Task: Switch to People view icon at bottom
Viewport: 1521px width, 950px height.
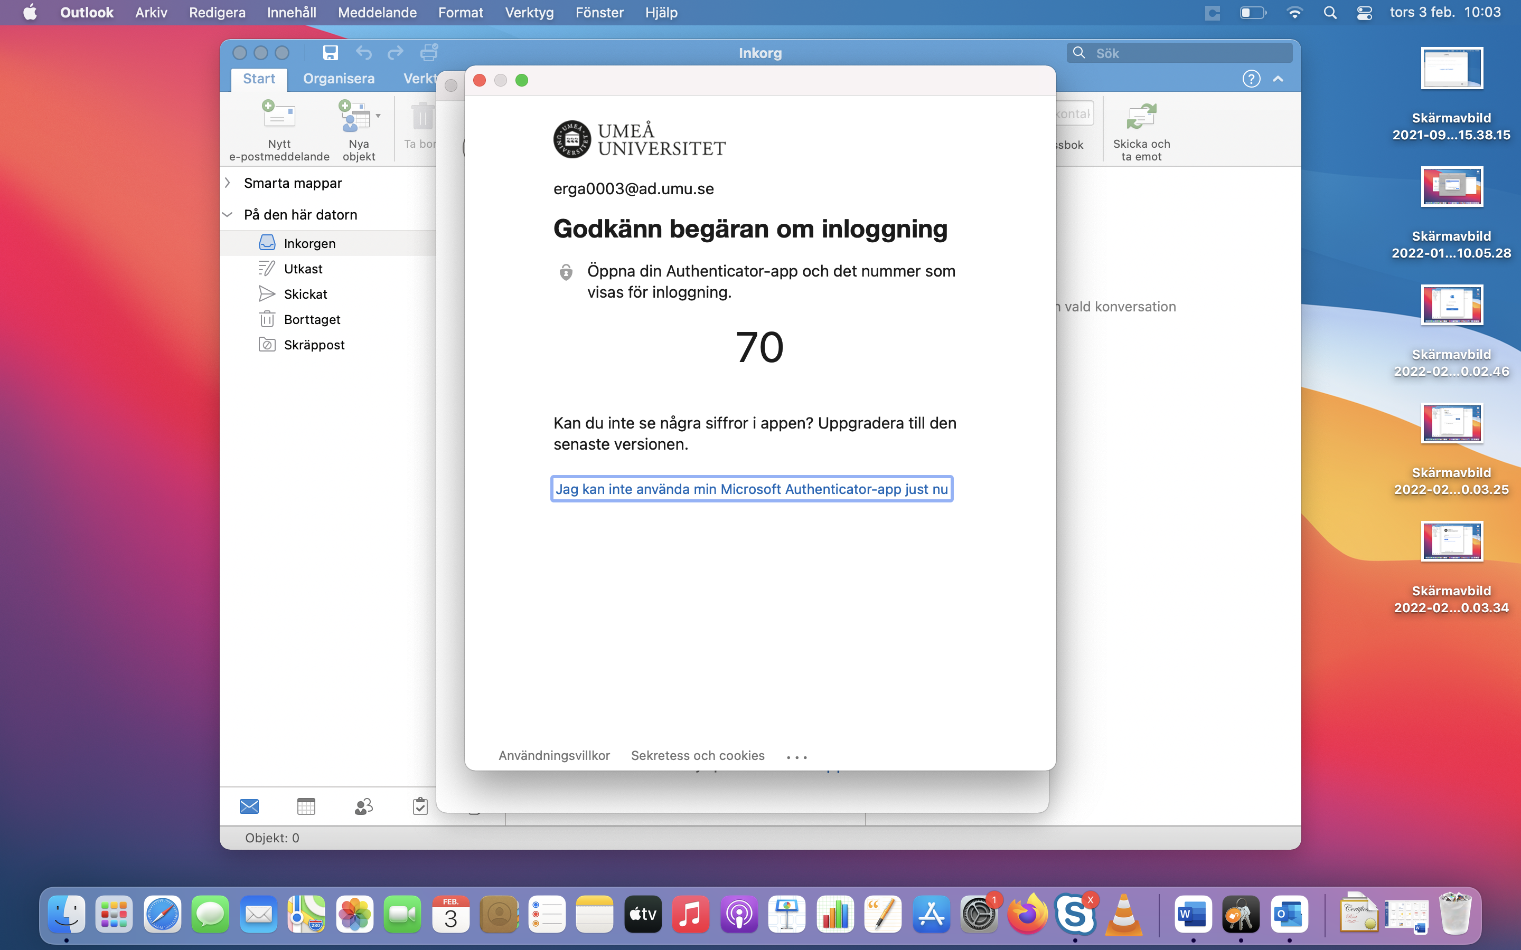Action: pos(363,806)
